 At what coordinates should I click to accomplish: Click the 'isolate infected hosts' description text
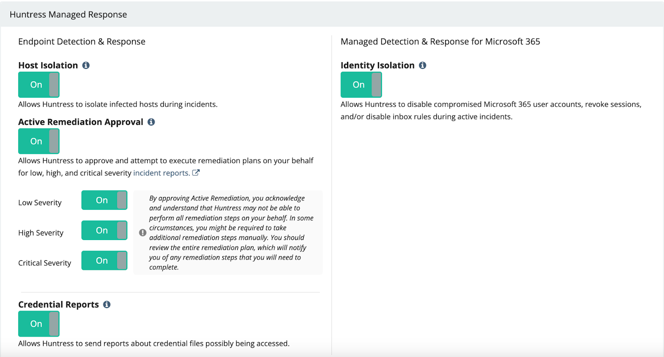point(118,104)
